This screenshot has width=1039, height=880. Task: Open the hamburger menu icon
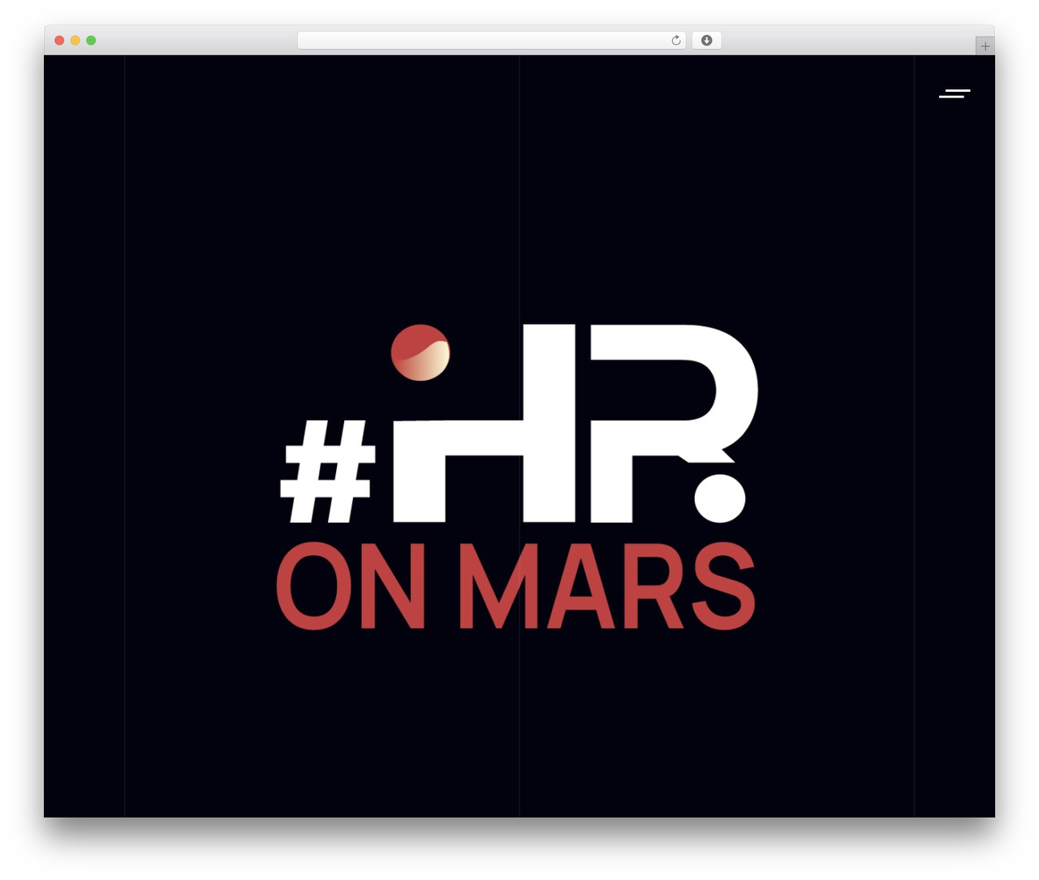955,93
